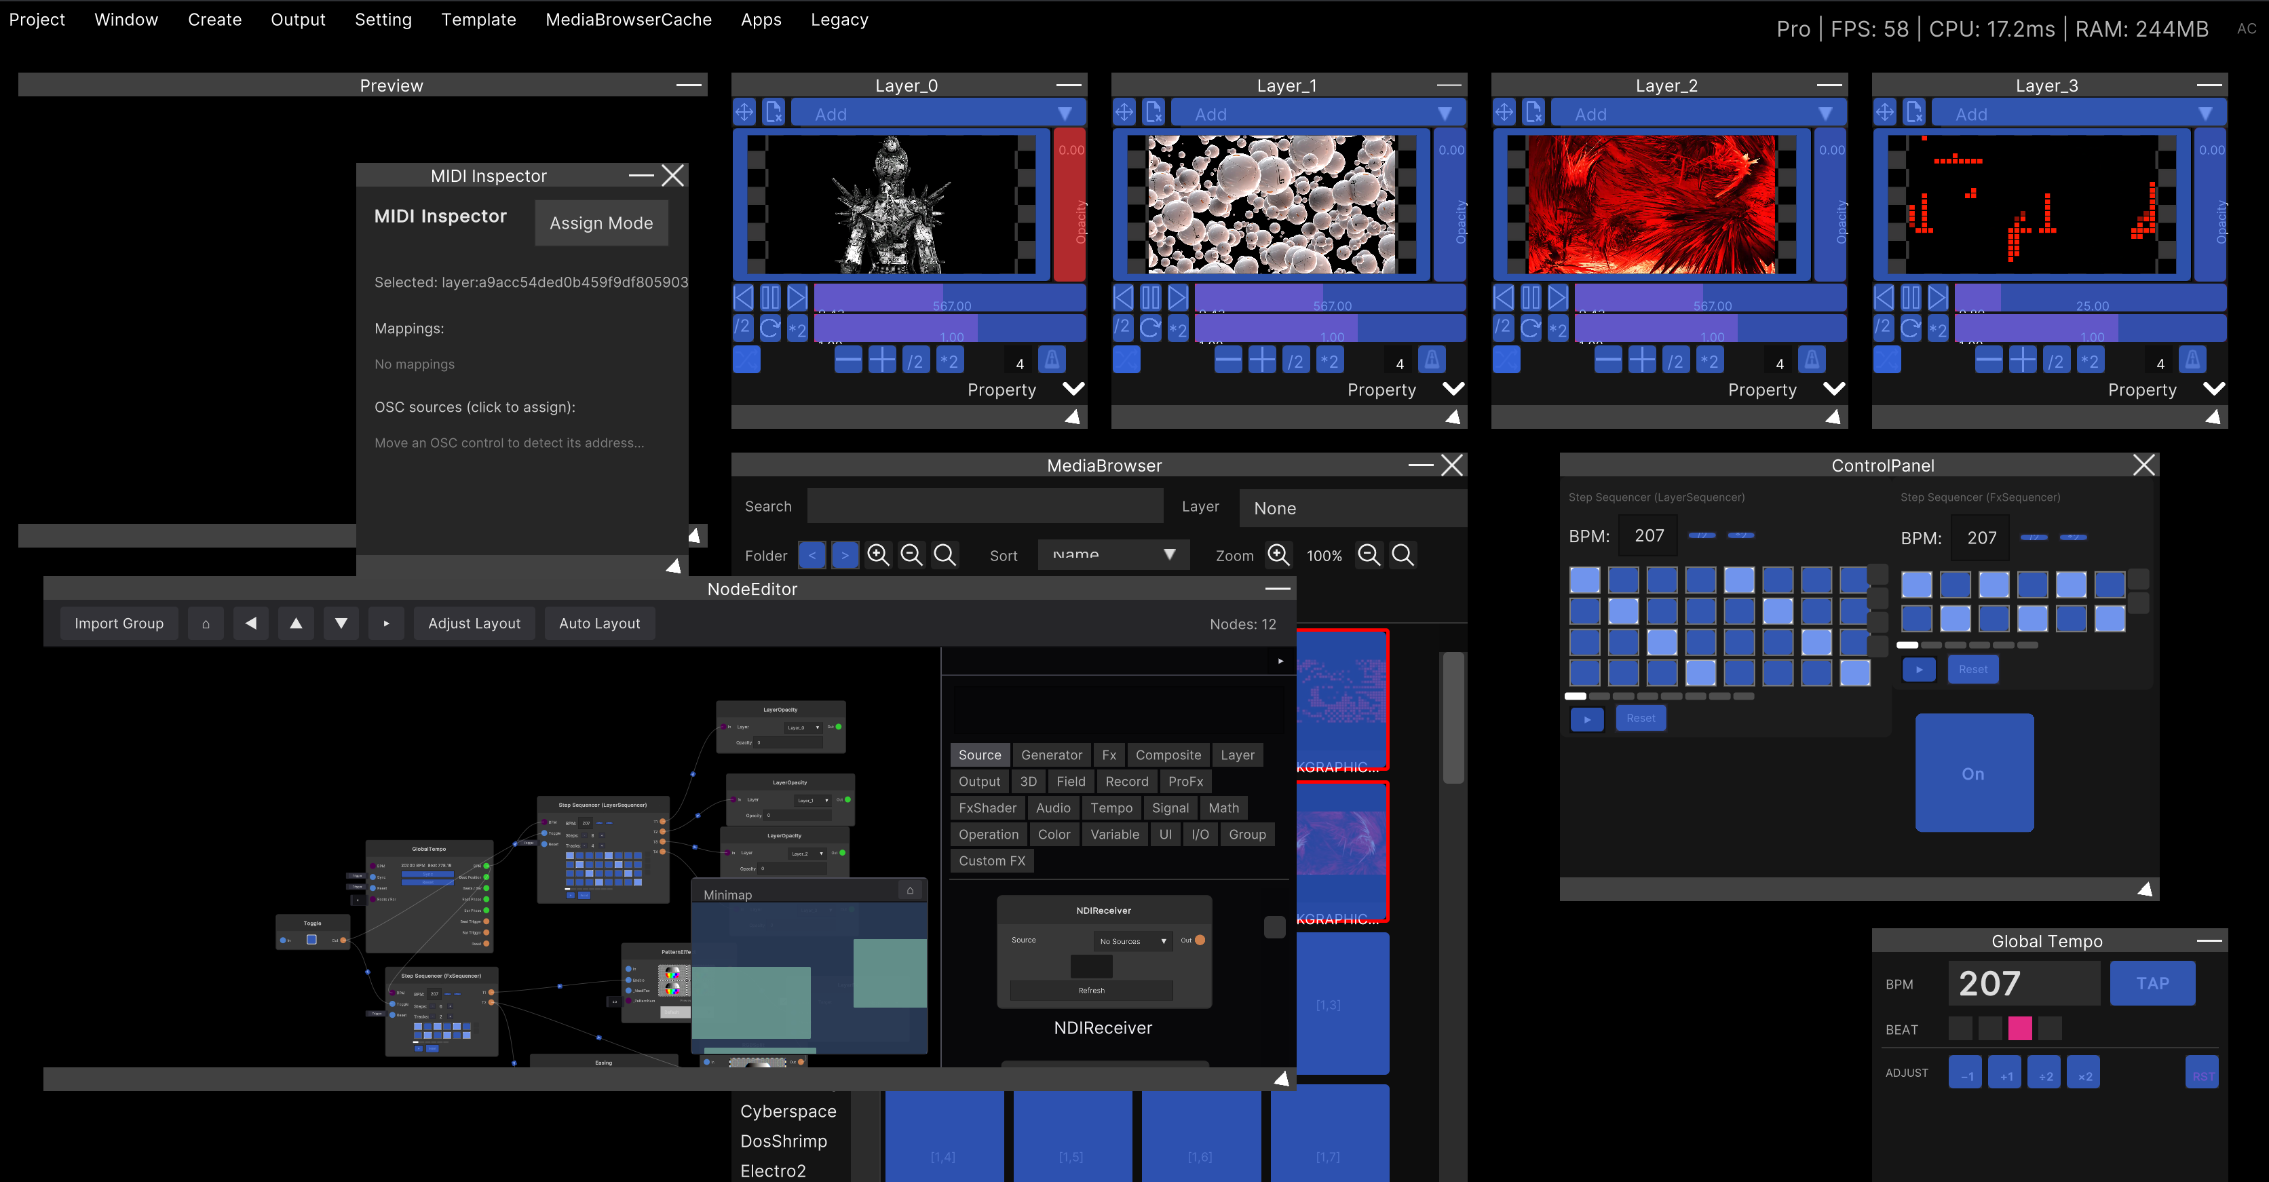
Task: Open the Project menu
Action: 37,20
